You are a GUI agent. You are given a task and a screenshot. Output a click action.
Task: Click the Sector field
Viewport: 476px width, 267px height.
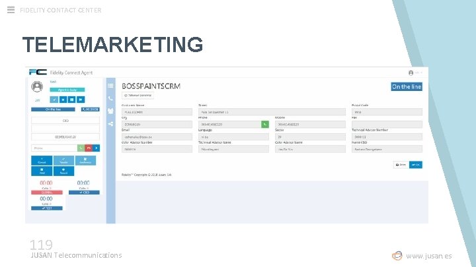(310, 137)
